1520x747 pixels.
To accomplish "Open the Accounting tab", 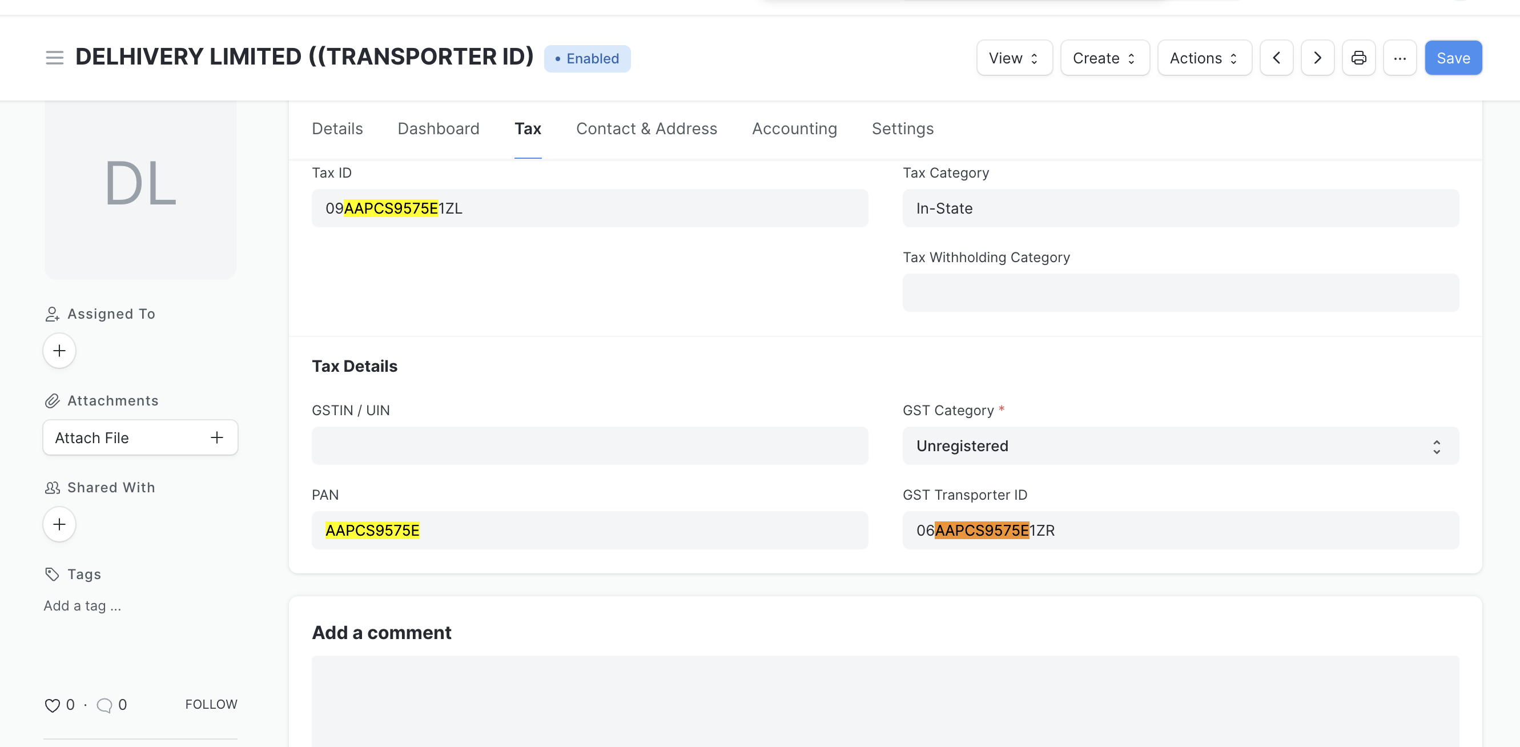I will tap(794, 128).
